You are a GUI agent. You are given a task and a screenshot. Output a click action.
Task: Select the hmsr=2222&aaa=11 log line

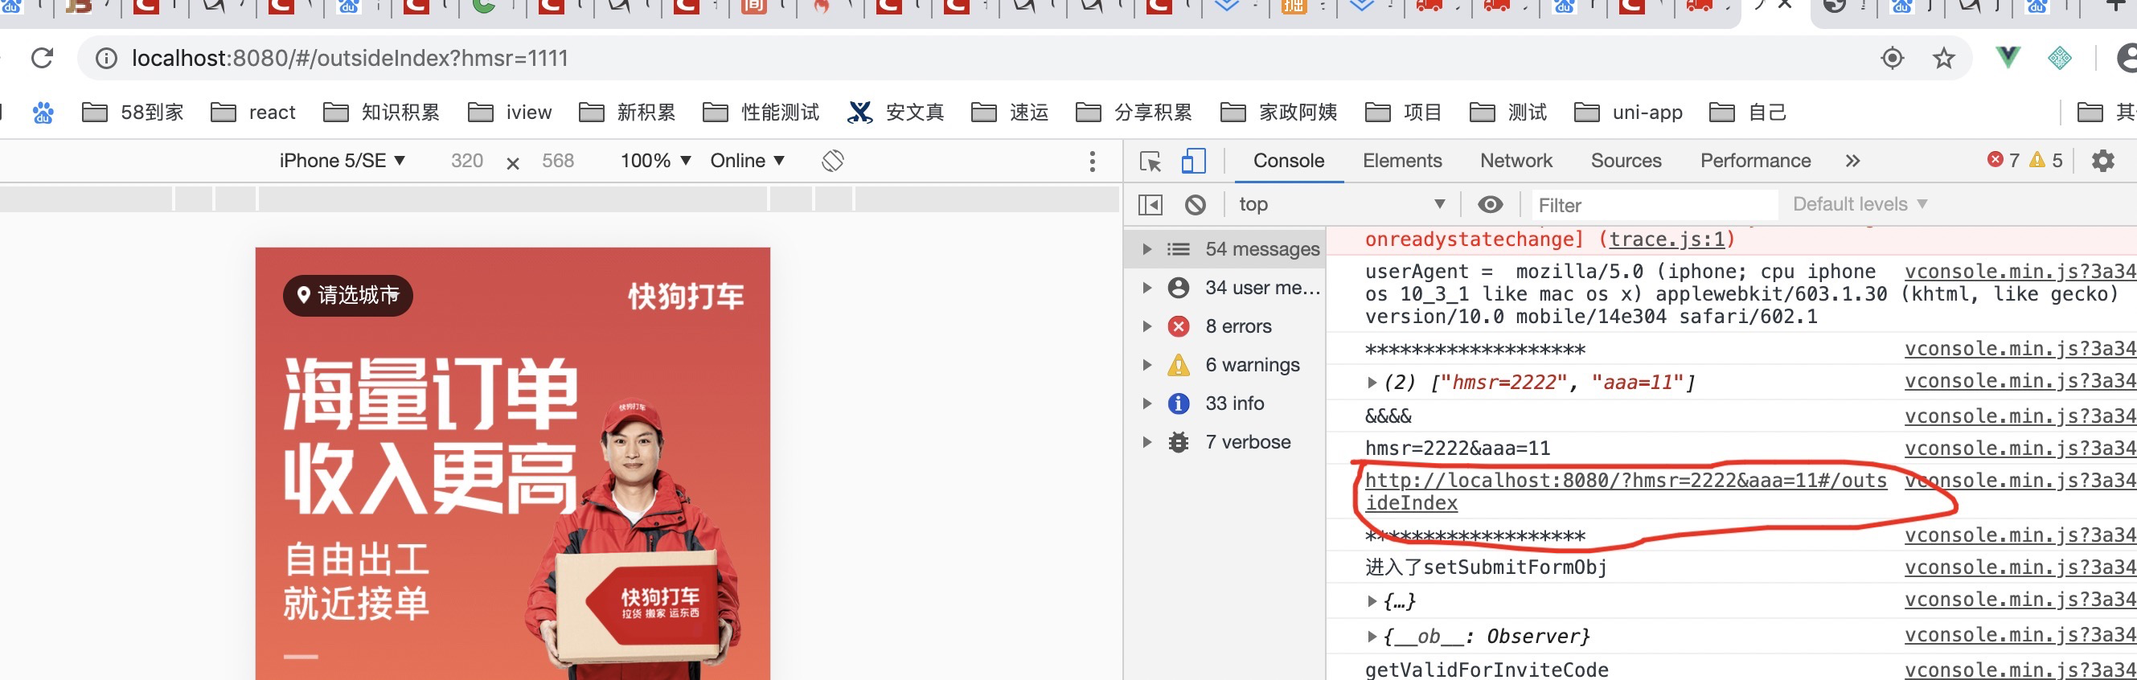(1458, 449)
